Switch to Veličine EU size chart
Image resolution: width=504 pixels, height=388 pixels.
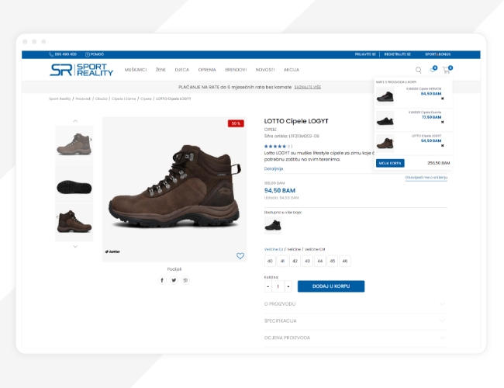pyautogui.click(x=274, y=249)
